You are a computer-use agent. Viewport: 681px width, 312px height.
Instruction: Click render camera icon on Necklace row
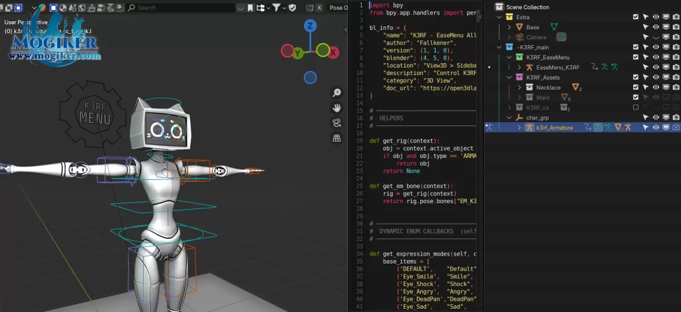click(676, 88)
